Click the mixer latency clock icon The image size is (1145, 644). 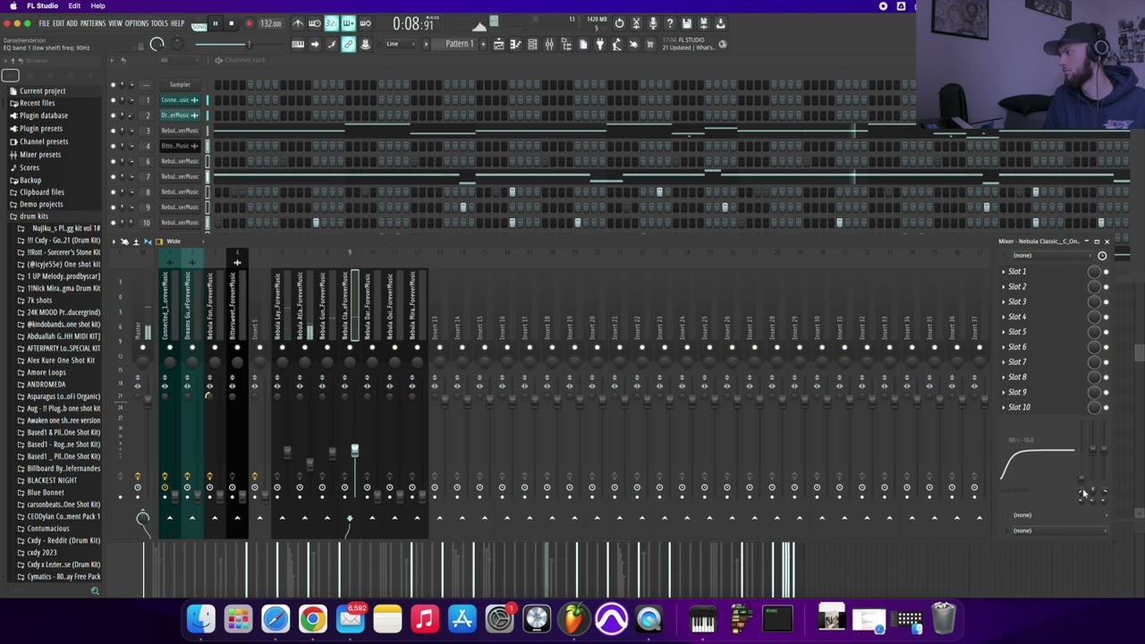point(1102,256)
